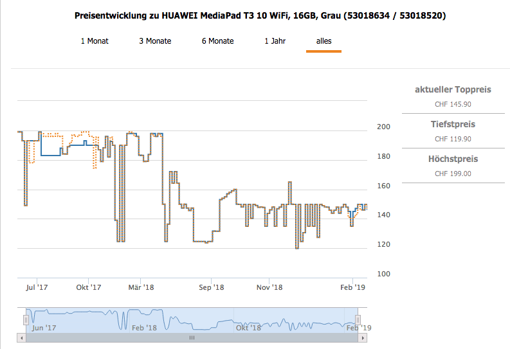Switch to the 3 Monate tab
The height and width of the screenshot is (349, 510).
(x=155, y=41)
